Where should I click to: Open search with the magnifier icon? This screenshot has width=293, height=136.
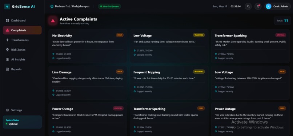(x=248, y=6)
